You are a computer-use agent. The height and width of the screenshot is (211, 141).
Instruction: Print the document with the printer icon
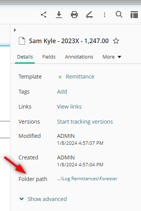(x=74, y=15)
